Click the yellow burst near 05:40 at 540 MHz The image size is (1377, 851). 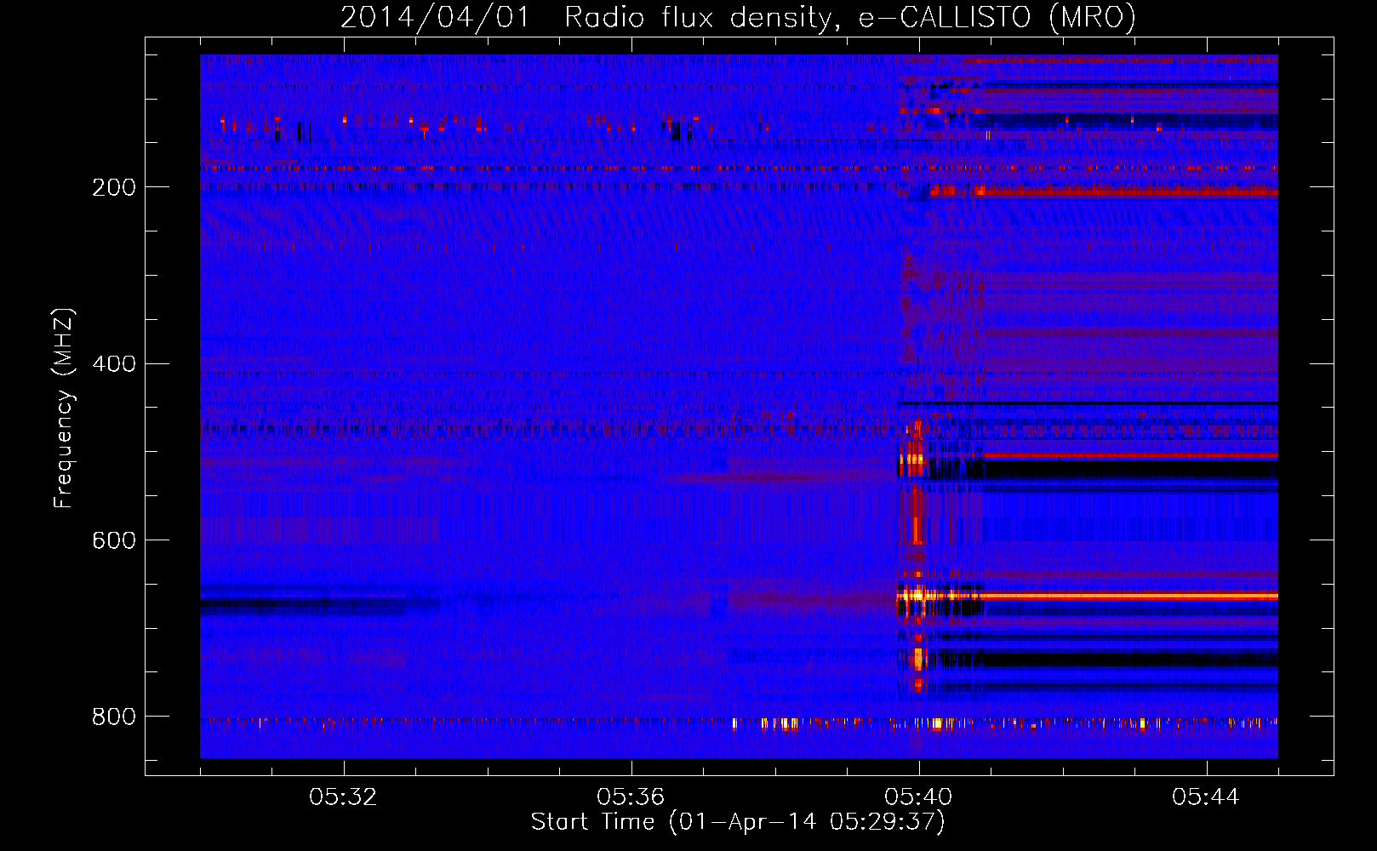[913, 460]
